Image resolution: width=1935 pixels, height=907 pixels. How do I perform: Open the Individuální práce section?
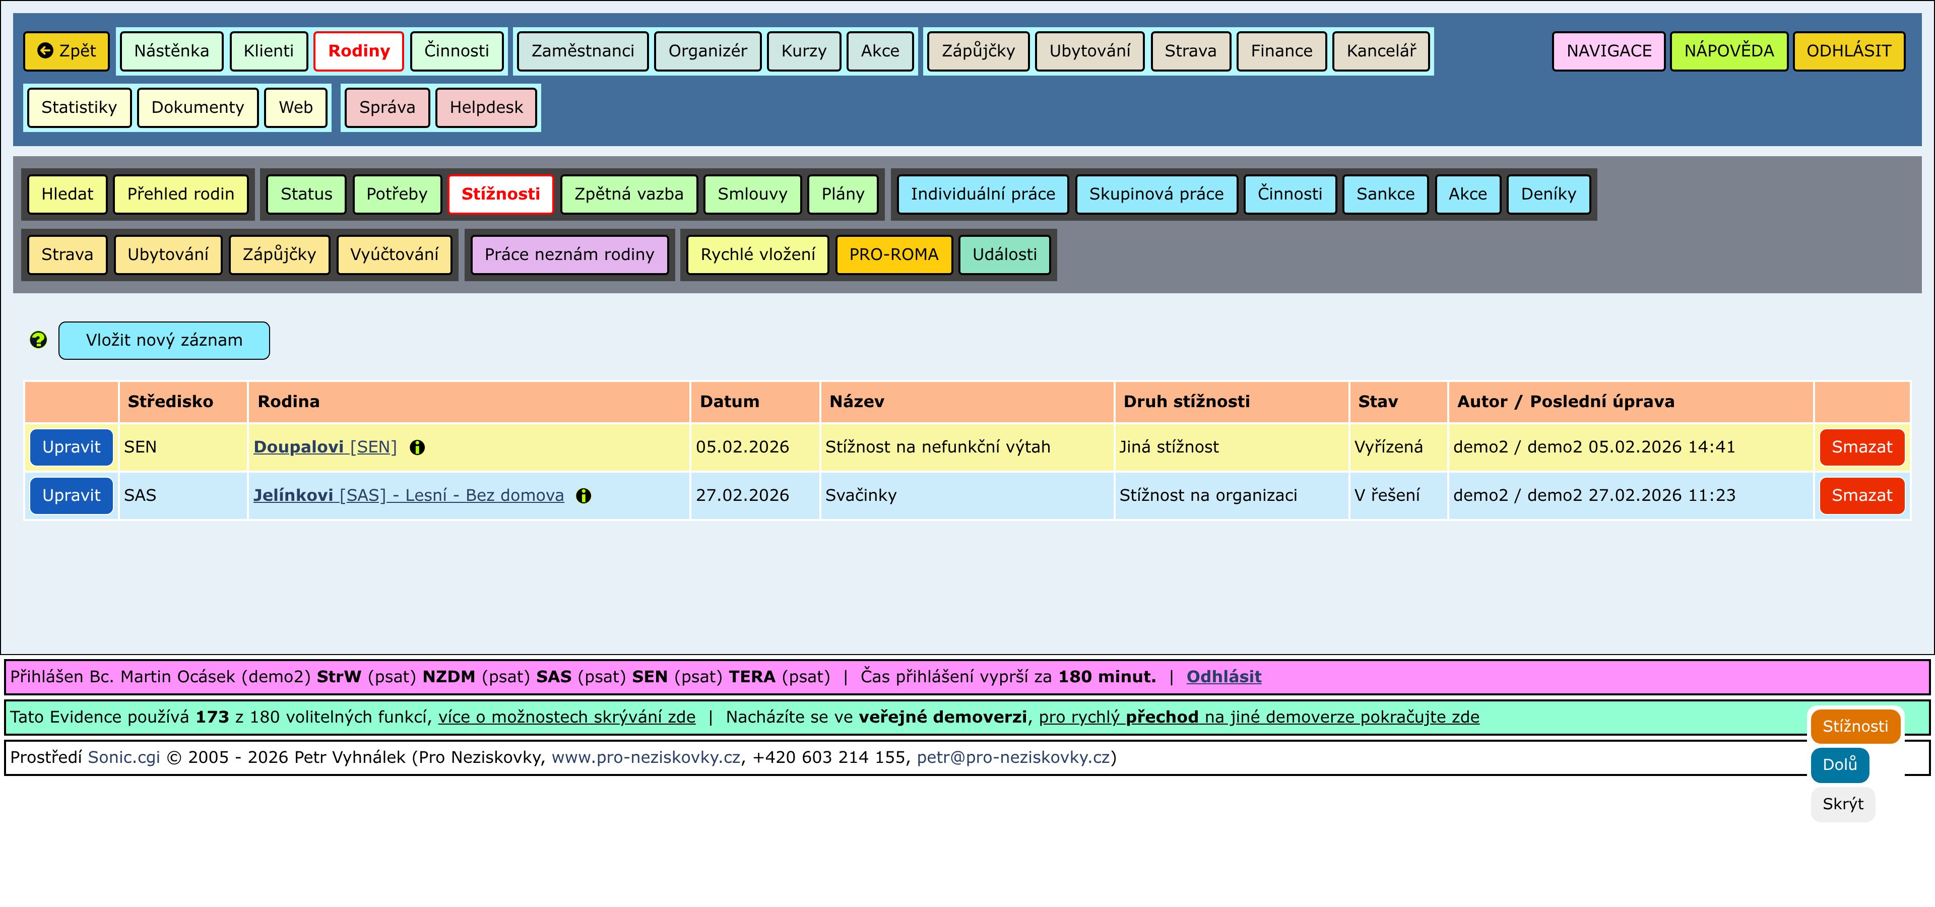[x=983, y=195]
